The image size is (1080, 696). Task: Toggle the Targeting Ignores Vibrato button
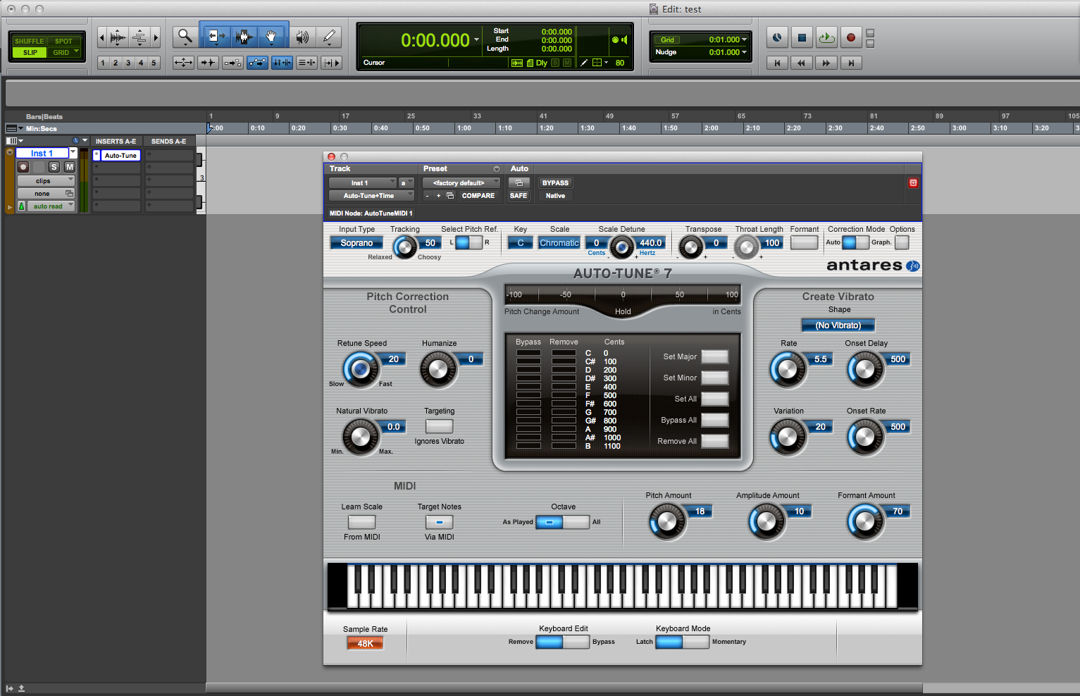[439, 426]
